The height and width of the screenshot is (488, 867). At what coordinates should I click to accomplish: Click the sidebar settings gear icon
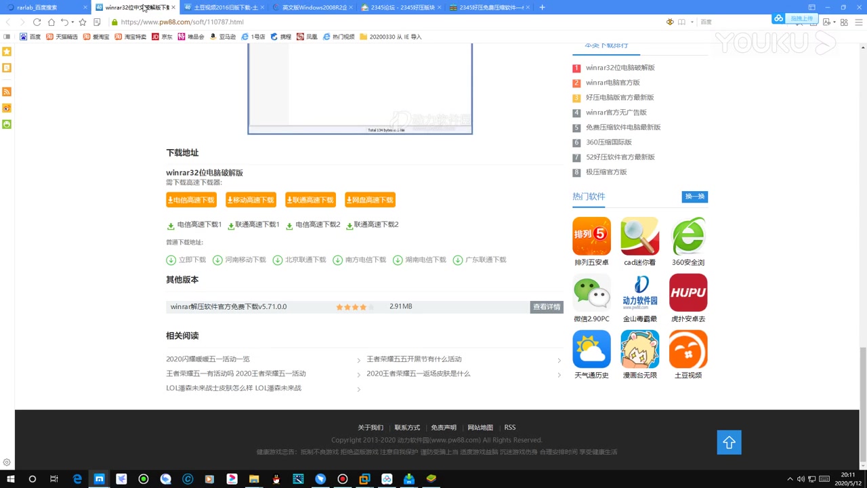tap(7, 463)
